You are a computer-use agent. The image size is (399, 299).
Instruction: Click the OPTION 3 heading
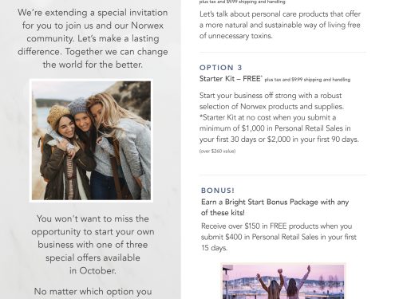[221, 68]
